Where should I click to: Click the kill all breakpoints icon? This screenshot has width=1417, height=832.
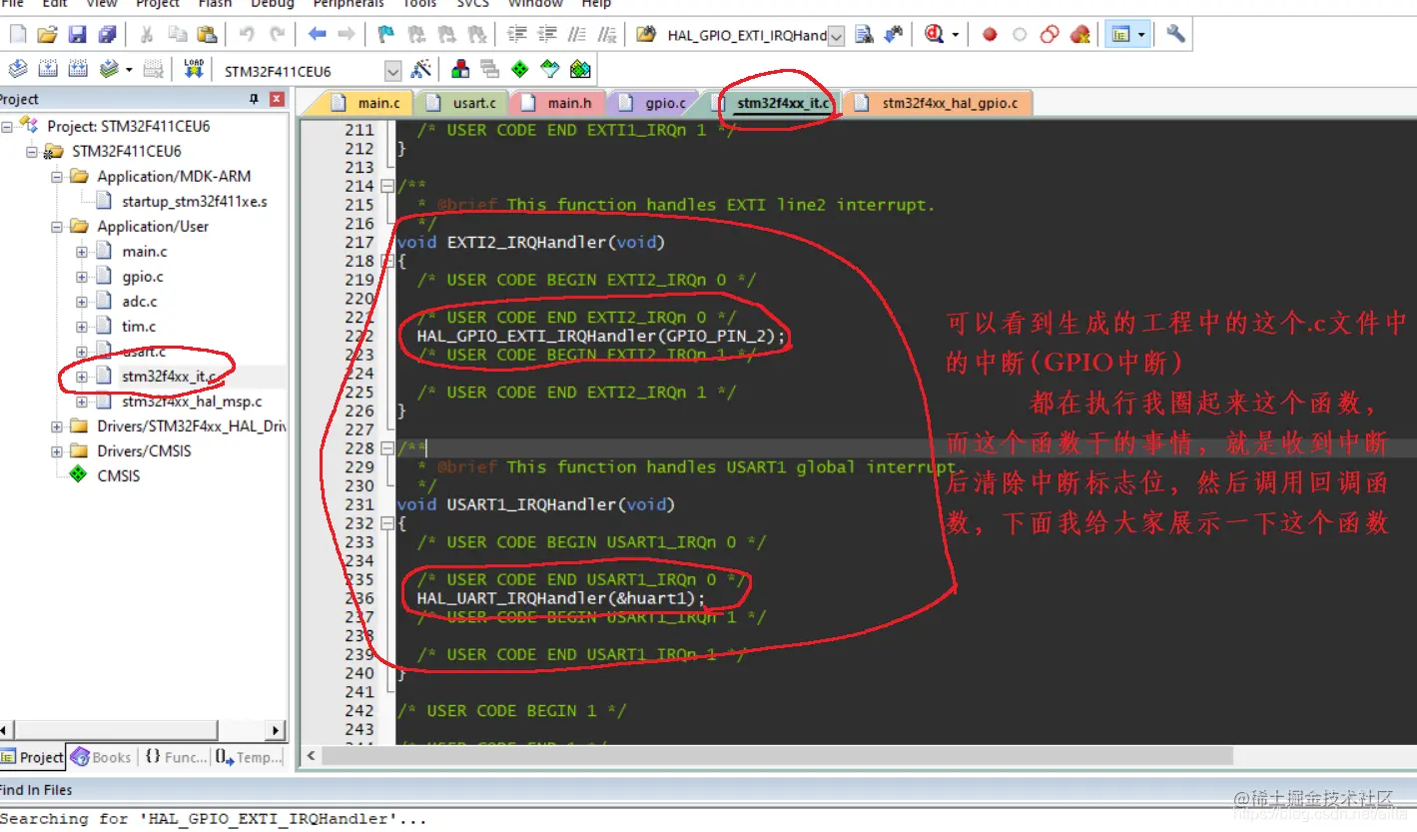[1079, 35]
